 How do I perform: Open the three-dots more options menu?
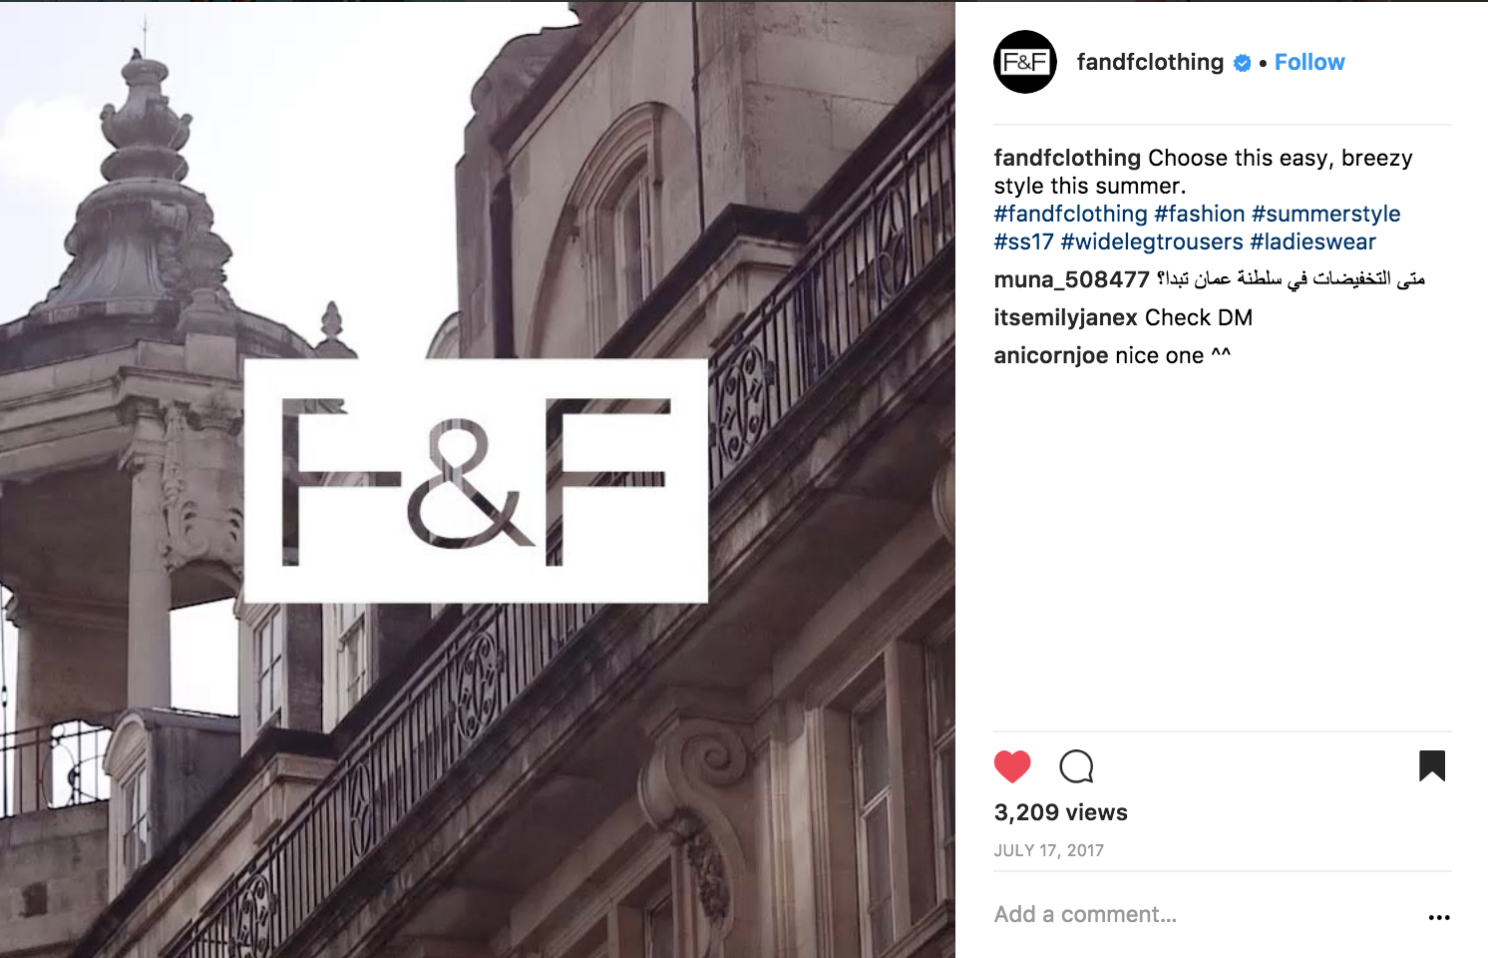coord(1439,917)
